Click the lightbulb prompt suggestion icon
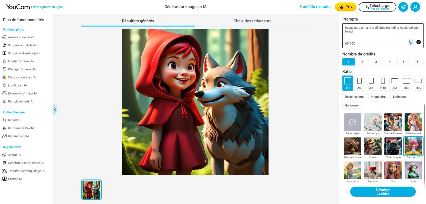Viewport: 426px width, 204px height. coord(411,42)
